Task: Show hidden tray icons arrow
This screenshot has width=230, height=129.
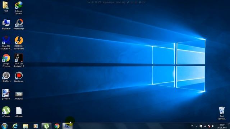Action: 197,126
